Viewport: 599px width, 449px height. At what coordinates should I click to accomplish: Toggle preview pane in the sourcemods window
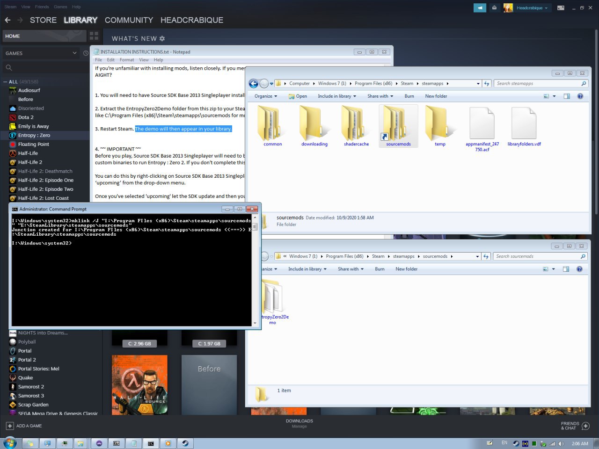[566, 269]
